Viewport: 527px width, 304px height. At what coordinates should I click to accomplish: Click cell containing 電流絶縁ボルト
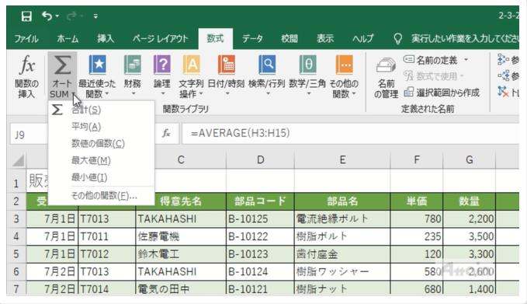[342, 218]
